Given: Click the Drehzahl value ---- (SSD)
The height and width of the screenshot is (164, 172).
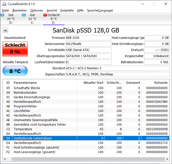Looking at the screenshot, I should pos(157,50).
